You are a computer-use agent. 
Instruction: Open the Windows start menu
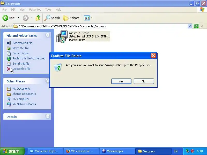click(x=12, y=151)
